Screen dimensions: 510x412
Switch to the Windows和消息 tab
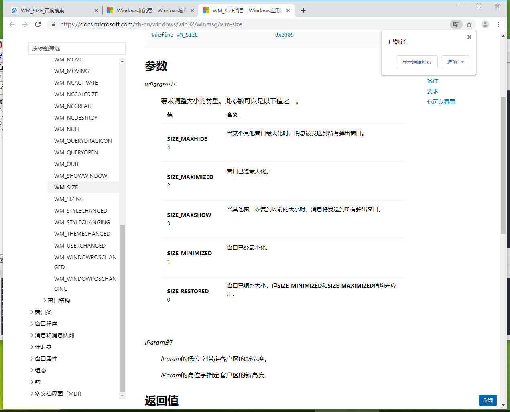click(150, 10)
